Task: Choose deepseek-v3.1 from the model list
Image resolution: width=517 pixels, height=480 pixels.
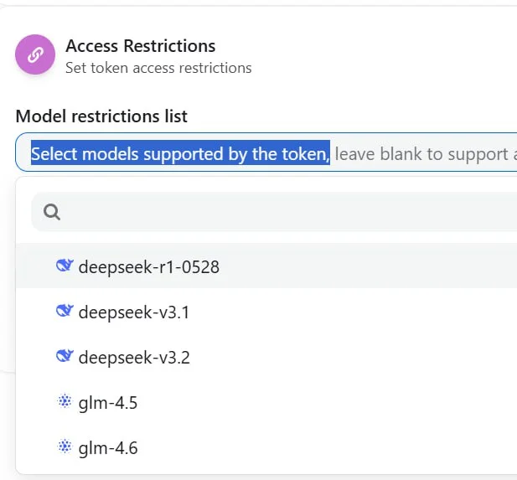Action: tap(134, 312)
